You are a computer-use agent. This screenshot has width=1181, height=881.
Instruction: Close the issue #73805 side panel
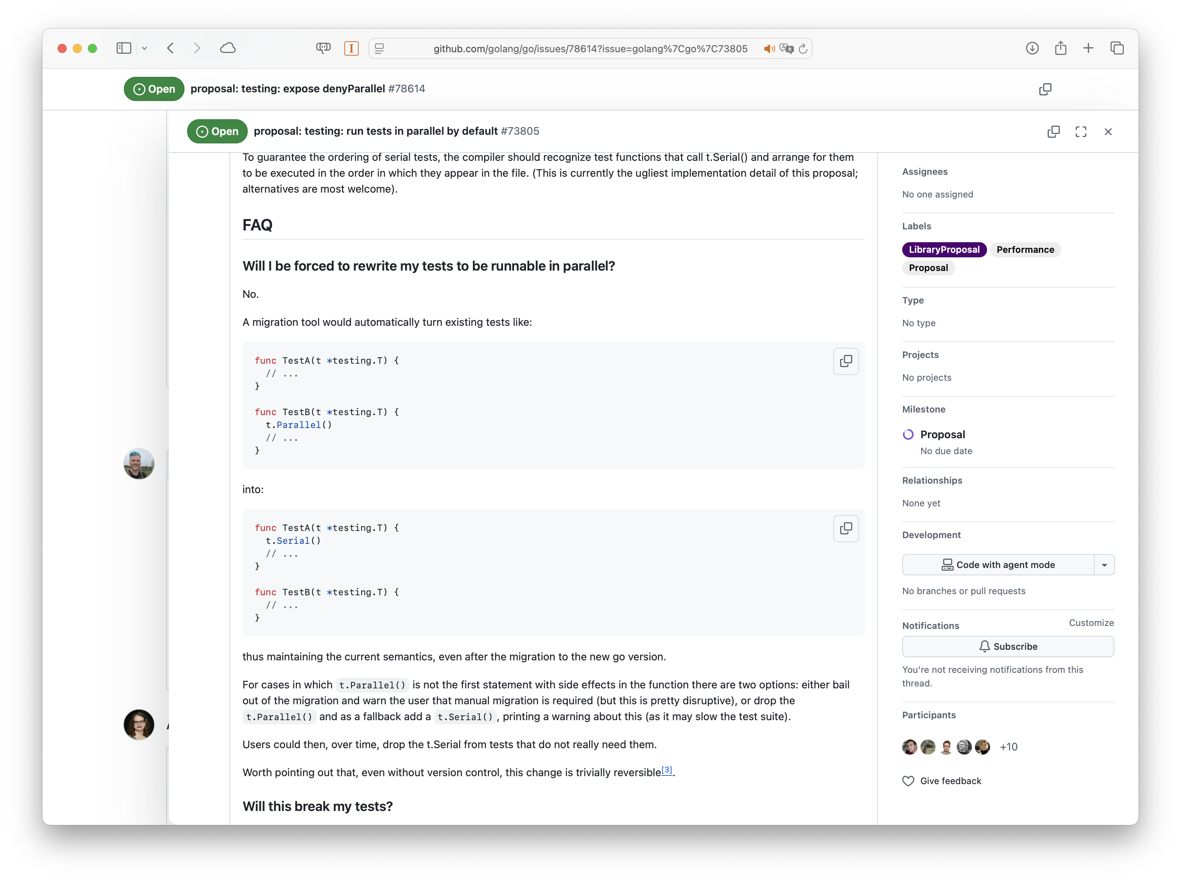pyautogui.click(x=1108, y=132)
